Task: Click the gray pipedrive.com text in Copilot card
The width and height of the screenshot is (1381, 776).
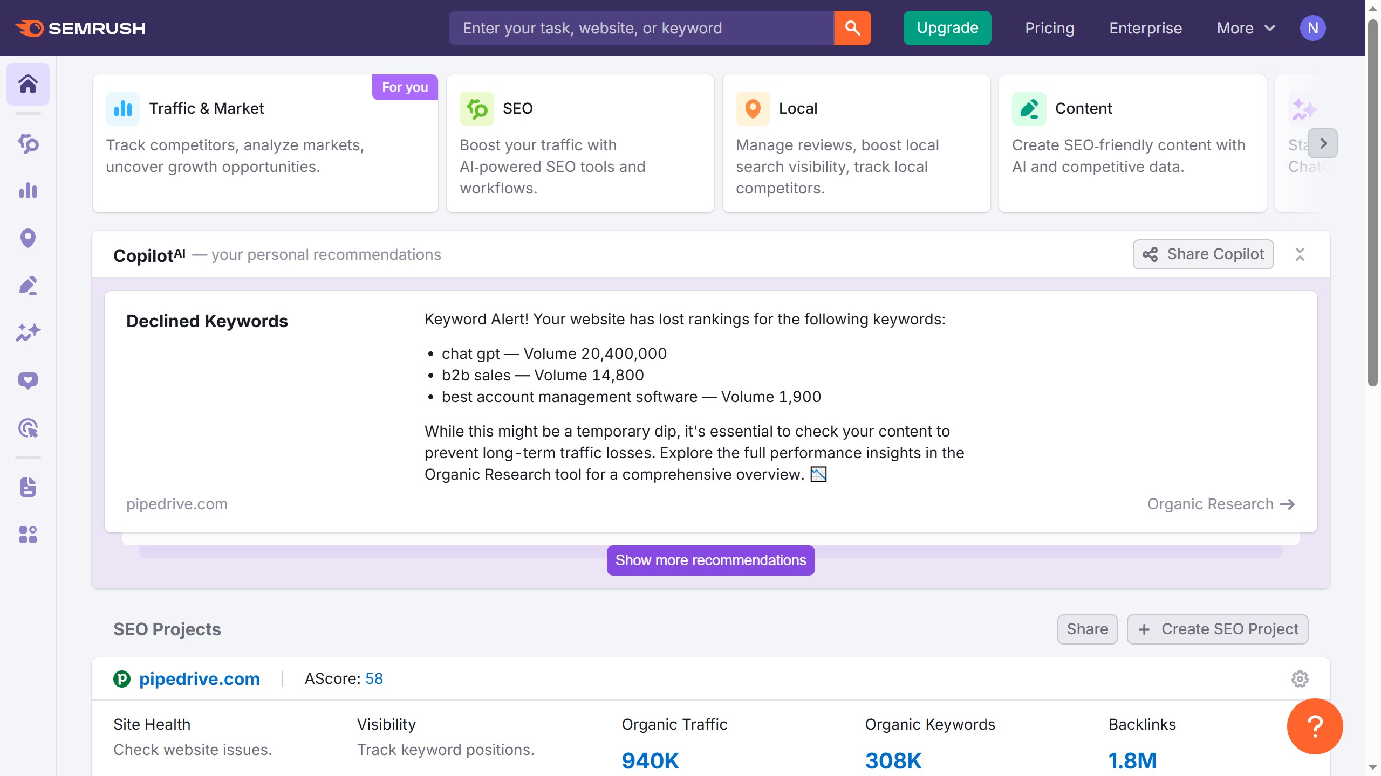Action: click(x=177, y=504)
